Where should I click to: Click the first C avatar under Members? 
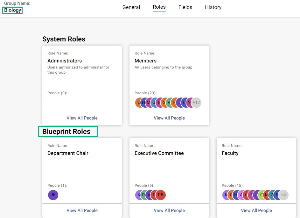pyautogui.click(x=138, y=102)
